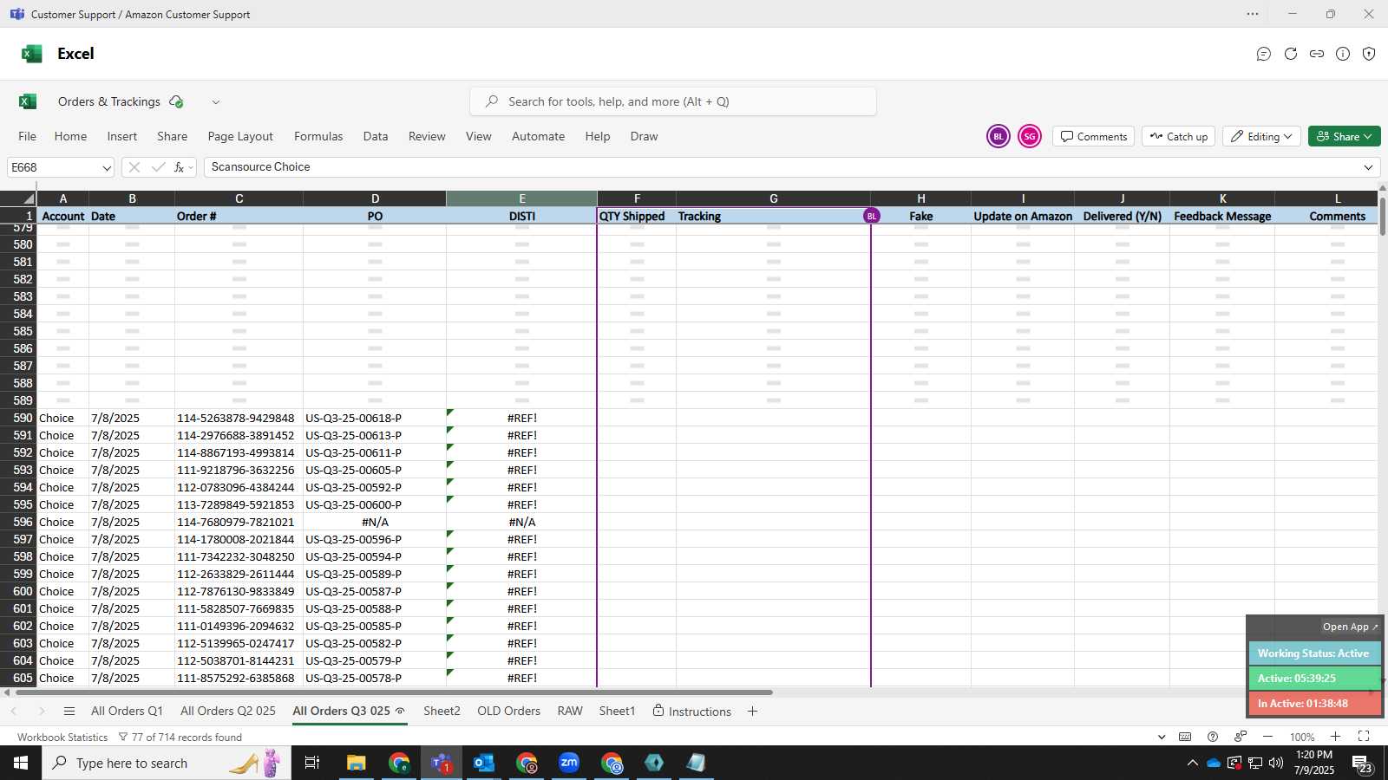This screenshot has width=1388, height=780.
Task: Add a new sheet with plus icon
Action: click(x=752, y=712)
